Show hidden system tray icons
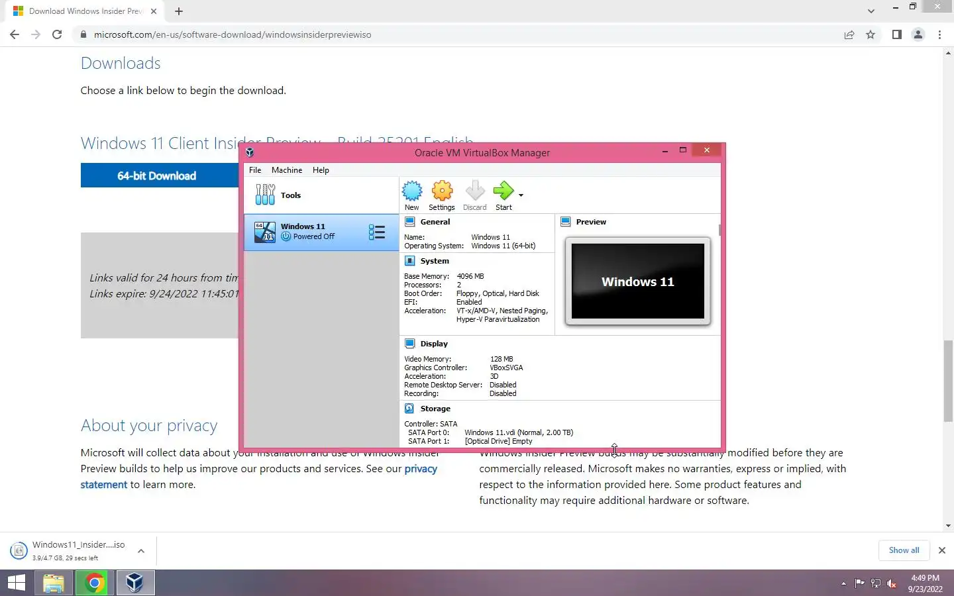954x596 pixels. [843, 583]
